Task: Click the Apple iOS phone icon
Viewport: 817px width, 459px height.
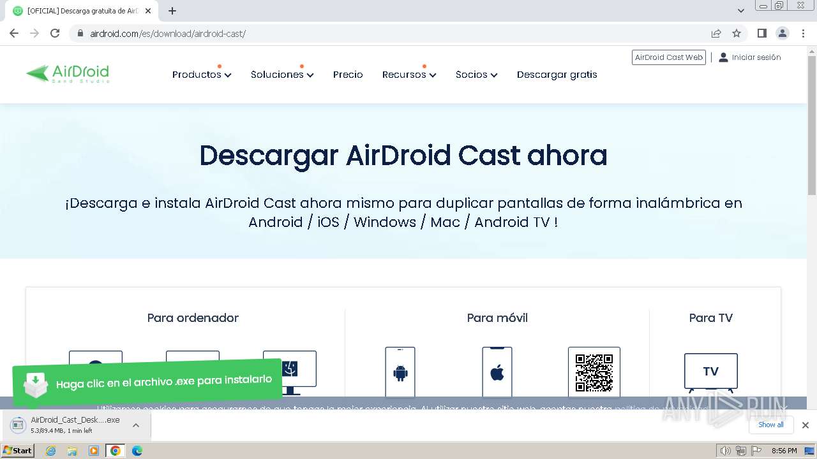Action: 497,373
